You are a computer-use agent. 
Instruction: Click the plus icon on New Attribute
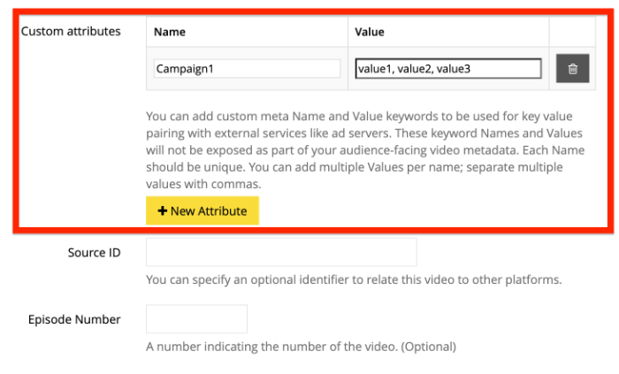(163, 211)
